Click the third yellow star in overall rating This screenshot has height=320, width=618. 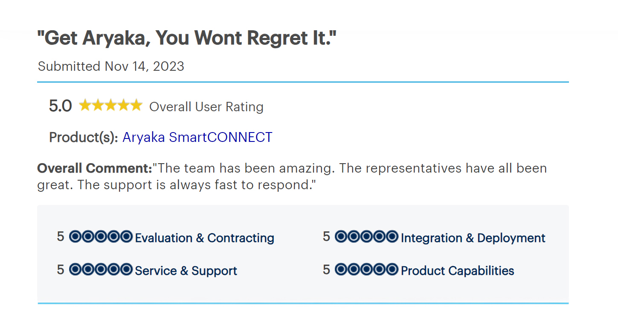click(111, 105)
